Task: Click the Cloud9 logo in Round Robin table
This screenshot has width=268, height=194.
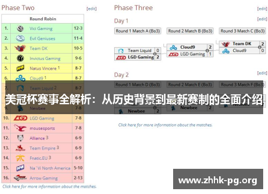Action: pos(20,78)
